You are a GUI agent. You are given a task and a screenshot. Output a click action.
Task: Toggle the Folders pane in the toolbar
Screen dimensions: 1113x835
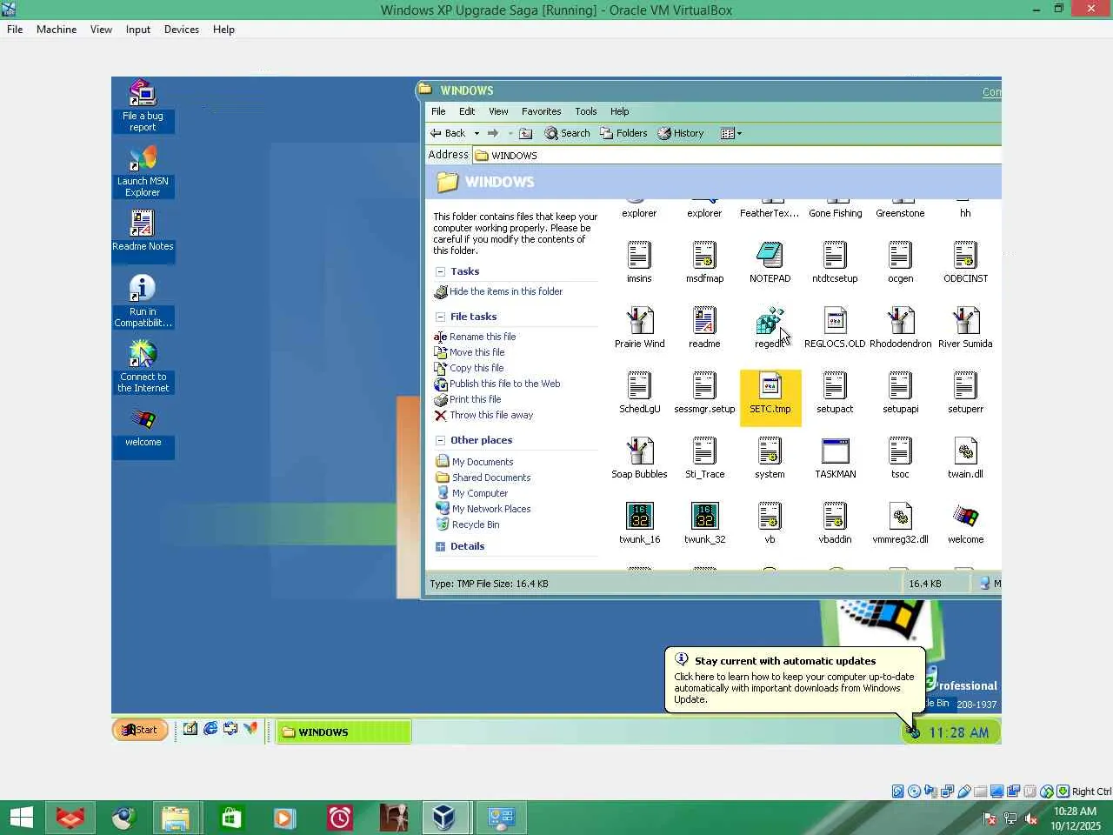pyautogui.click(x=623, y=133)
